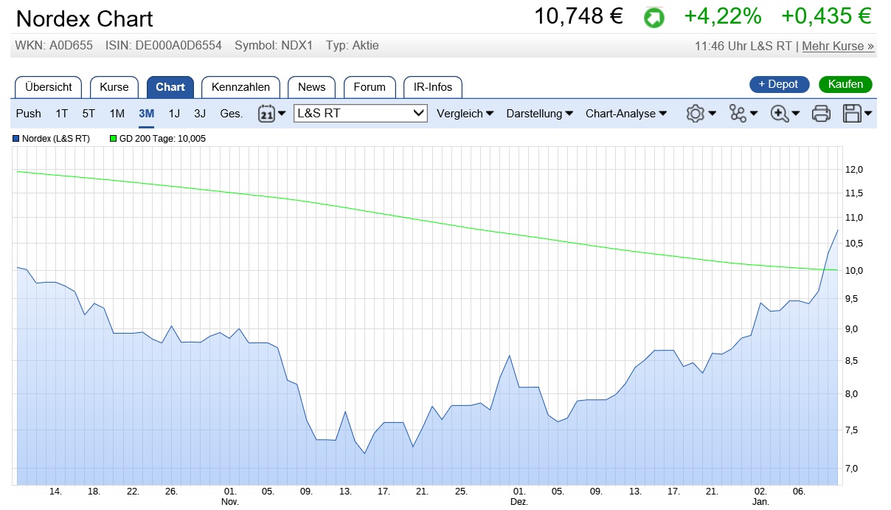
Task: Open the chart settings gear icon
Action: [x=695, y=114]
